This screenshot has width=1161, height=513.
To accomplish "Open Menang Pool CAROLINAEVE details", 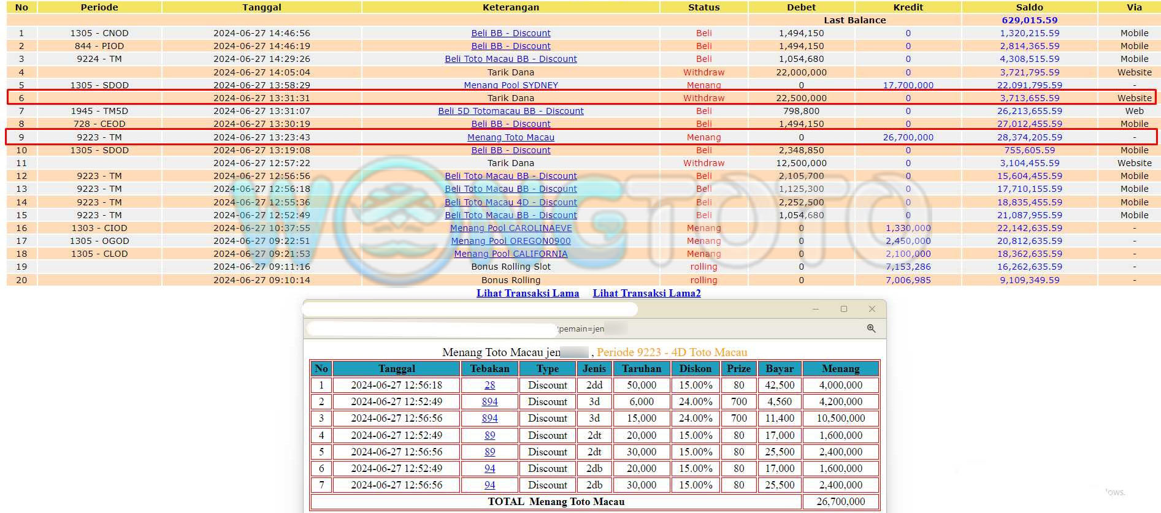I will [510, 228].
